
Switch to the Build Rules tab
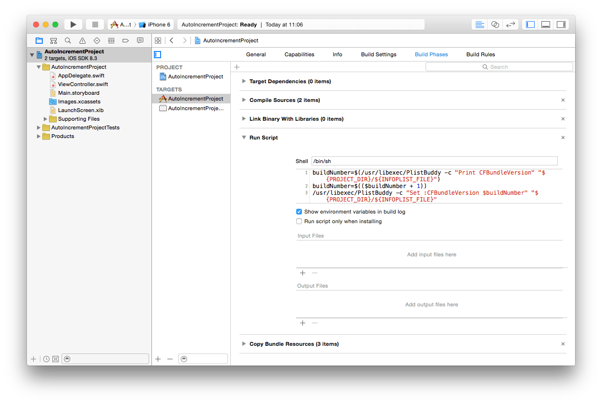click(x=480, y=54)
